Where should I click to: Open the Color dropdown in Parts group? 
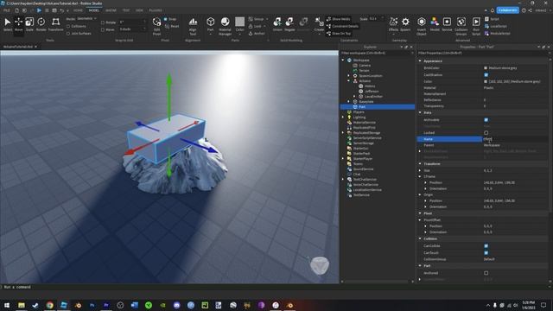pyautogui.click(x=240, y=35)
